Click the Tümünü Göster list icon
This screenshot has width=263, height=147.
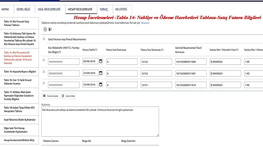tap(44, 96)
